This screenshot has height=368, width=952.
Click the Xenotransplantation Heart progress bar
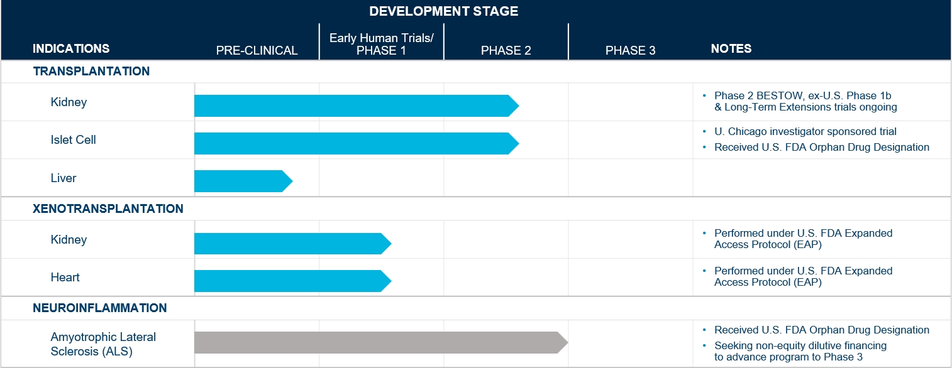pos(292,281)
